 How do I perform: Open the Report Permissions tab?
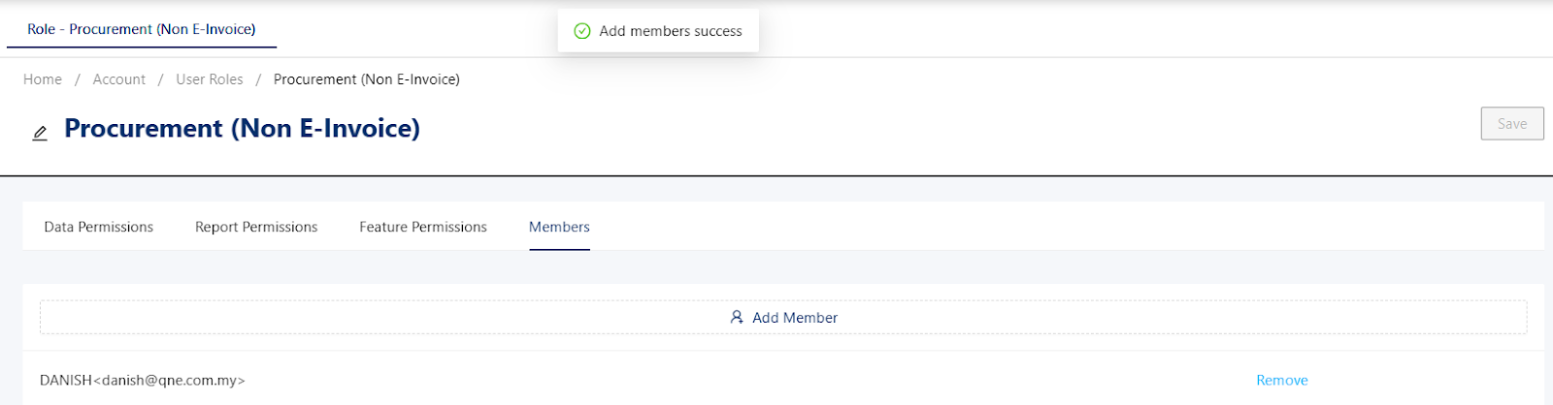pyautogui.click(x=256, y=227)
